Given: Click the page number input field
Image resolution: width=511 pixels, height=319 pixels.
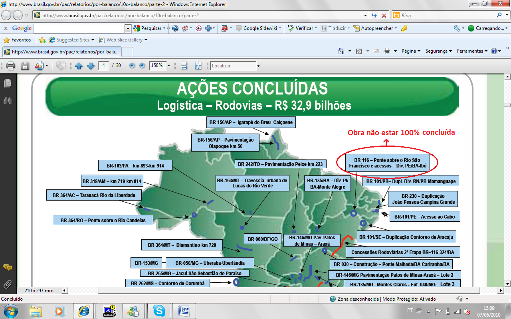Looking at the screenshot, I should [x=104, y=65].
